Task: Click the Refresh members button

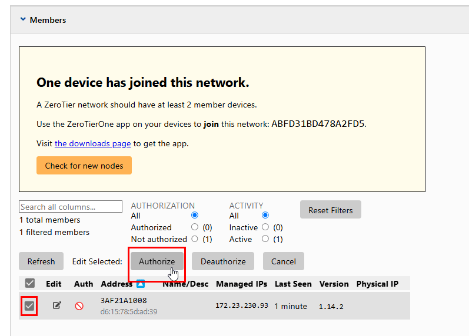Action: tap(41, 261)
